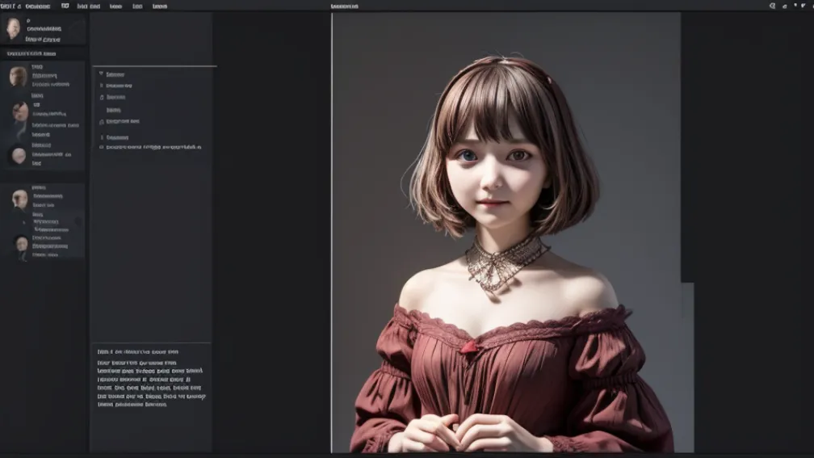Expand the sidebar section header below top profile
The image size is (814, 458).
(37, 54)
